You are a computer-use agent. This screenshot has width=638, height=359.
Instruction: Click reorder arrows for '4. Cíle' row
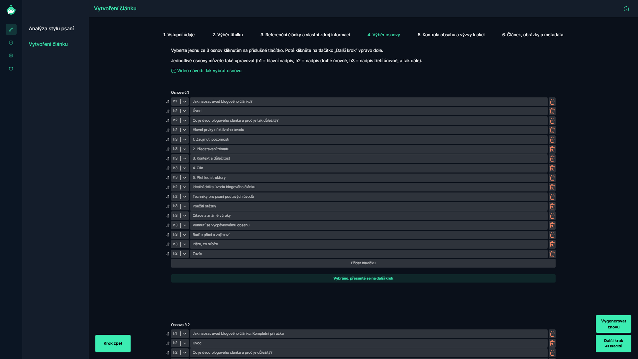pyautogui.click(x=168, y=168)
